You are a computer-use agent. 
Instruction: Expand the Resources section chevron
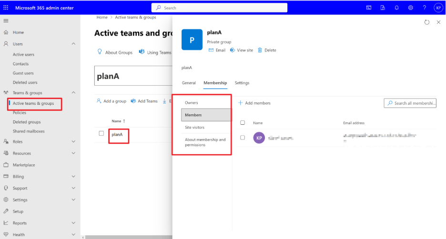pyautogui.click(x=73, y=153)
